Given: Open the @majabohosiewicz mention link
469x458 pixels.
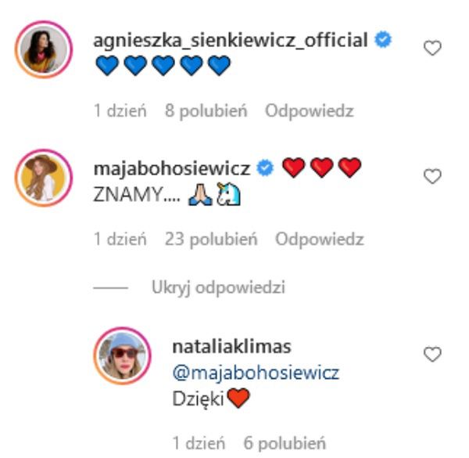Looking at the screenshot, I should pos(255,373).
